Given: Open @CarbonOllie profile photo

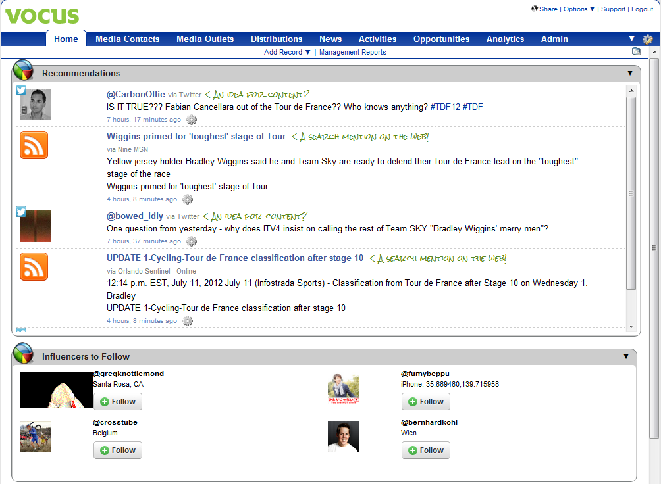Looking at the screenshot, I should pyautogui.click(x=36, y=105).
